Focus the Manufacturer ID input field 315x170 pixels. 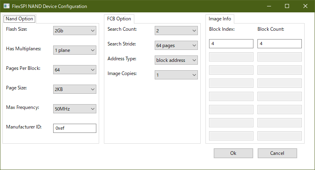coord(74,128)
